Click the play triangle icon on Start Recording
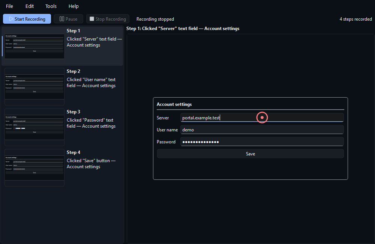Image resolution: width=375 pixels, height=244 pixels. click(11, 19)
